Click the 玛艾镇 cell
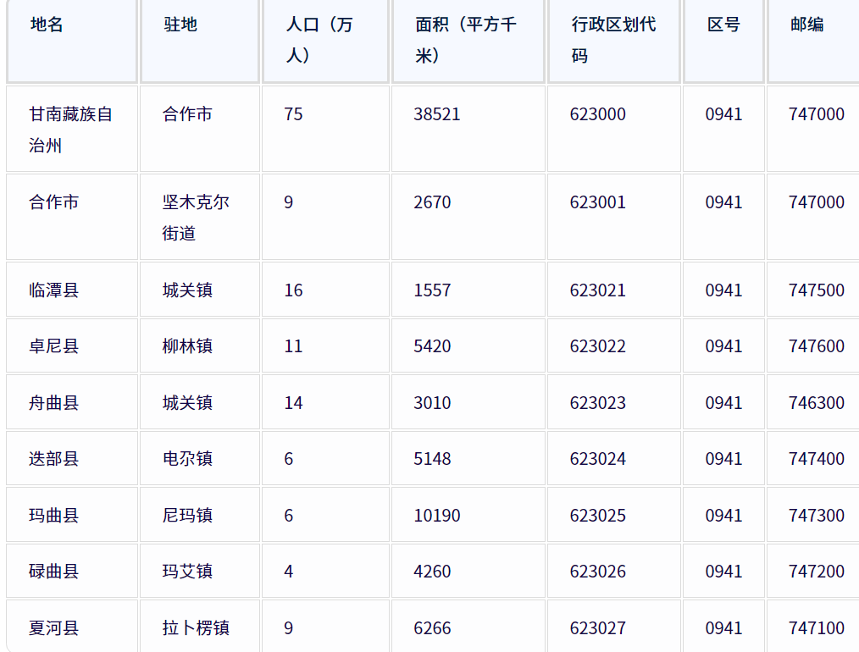Screen dimensions: 859x652 199,571
